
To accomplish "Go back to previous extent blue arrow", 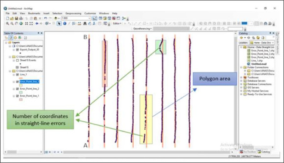I will coord(37,24).
